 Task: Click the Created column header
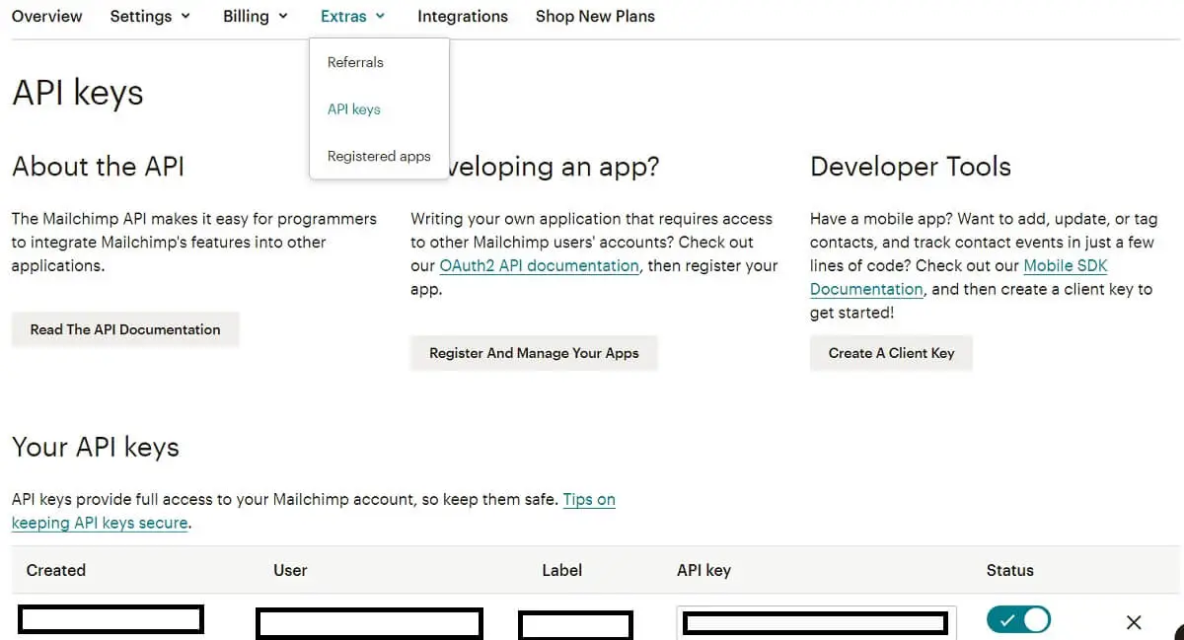click(56, 570)
